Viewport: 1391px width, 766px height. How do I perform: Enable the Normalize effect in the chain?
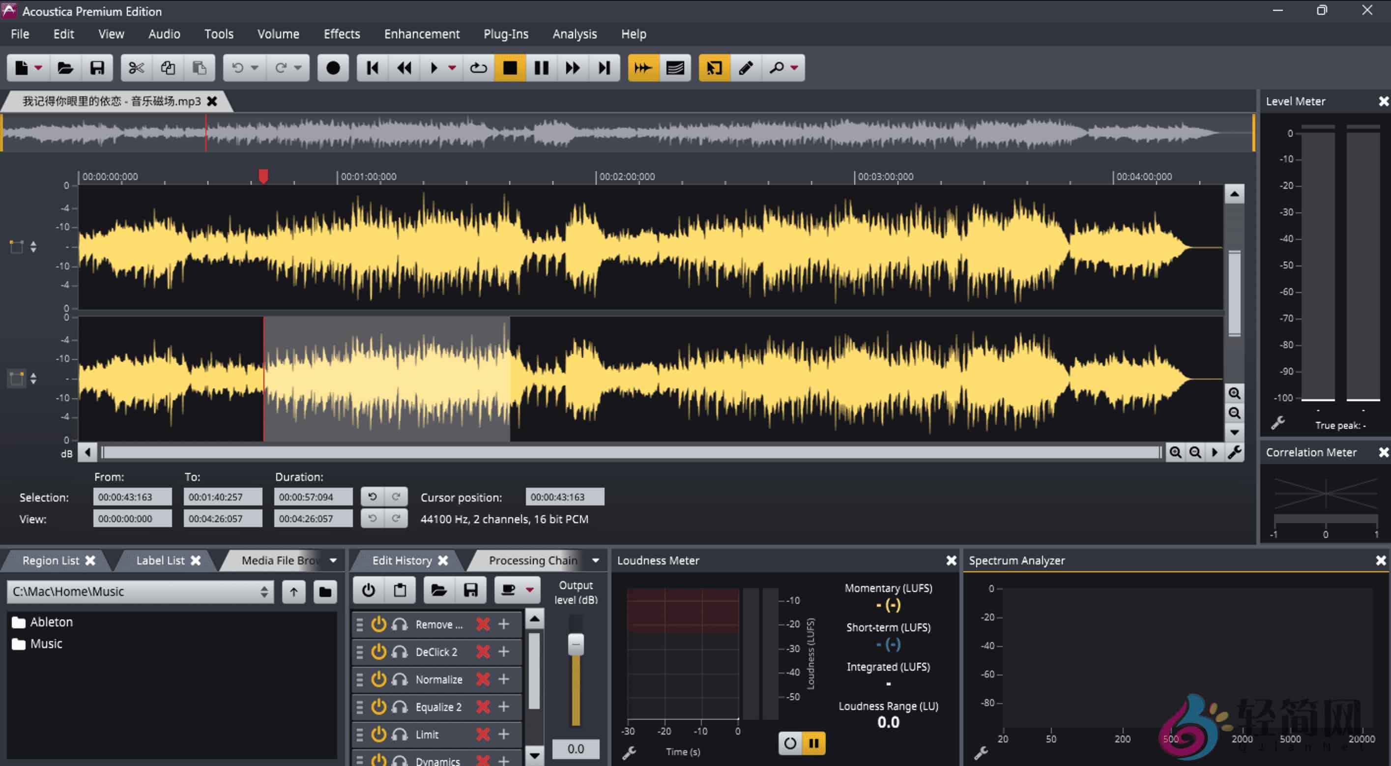[379, 679]
